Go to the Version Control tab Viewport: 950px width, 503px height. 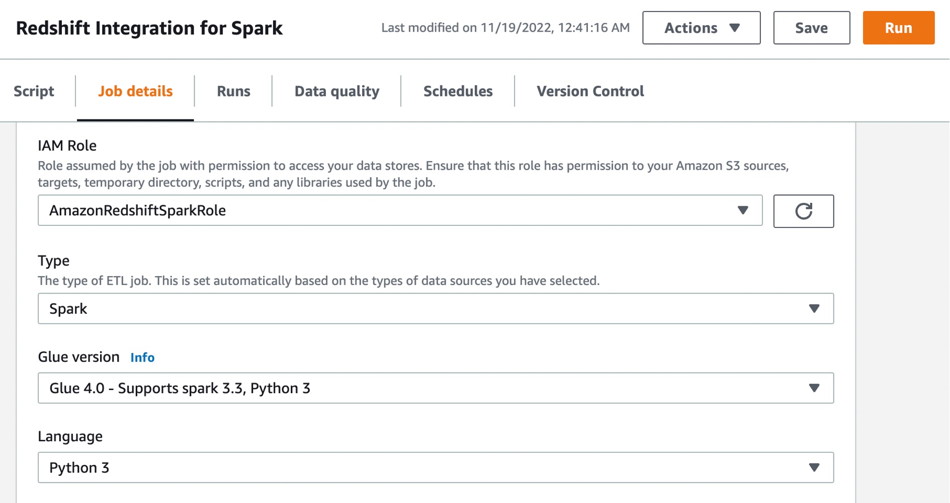pos(590,91)
